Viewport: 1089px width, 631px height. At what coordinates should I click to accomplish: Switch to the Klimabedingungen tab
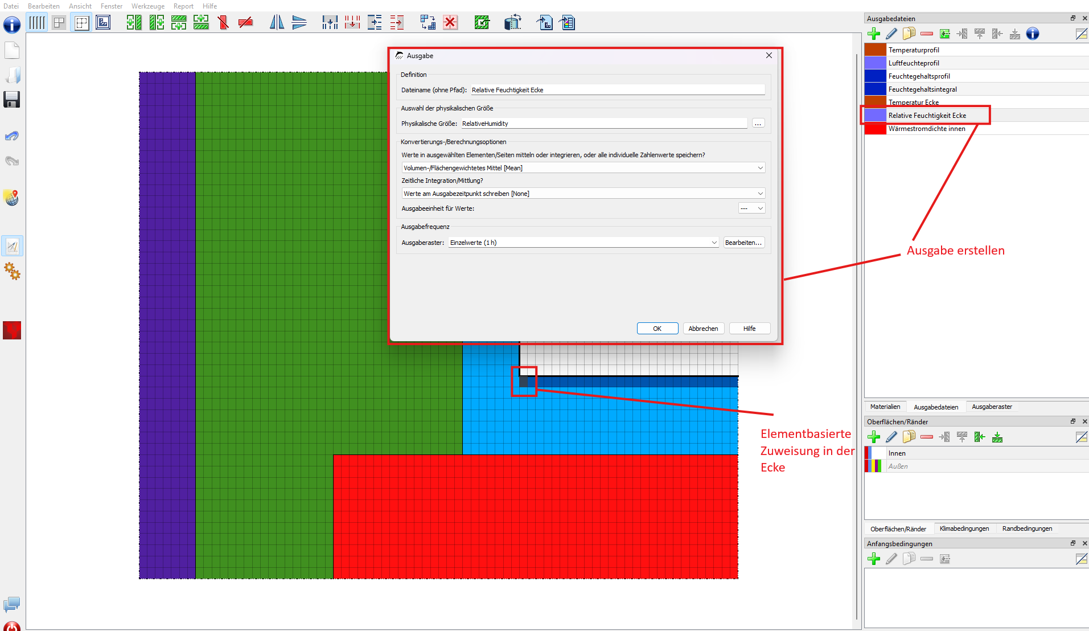click(x=964, y=528)
